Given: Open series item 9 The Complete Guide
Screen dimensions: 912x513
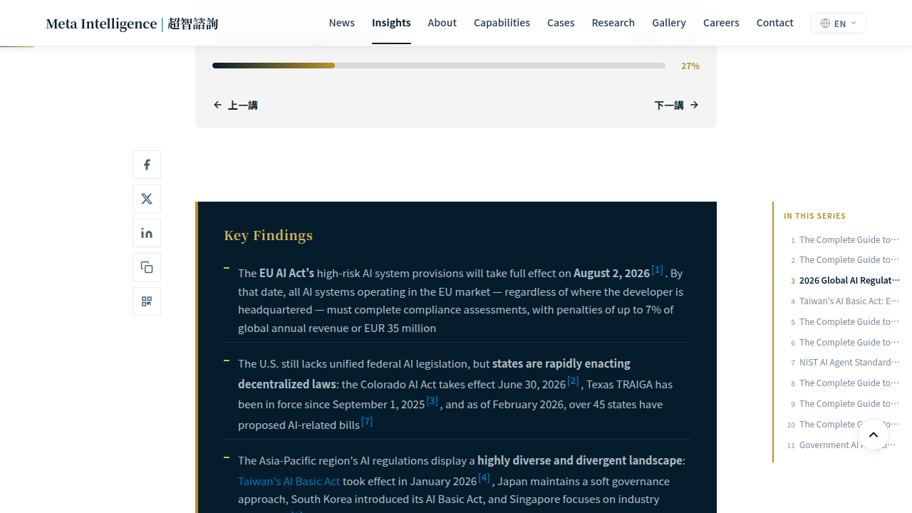Looking at the screenshot, I should tap(844, 404).
